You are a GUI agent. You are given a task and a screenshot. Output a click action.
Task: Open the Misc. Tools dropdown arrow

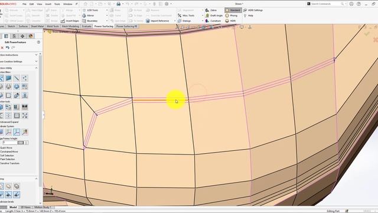click(203, 15)
